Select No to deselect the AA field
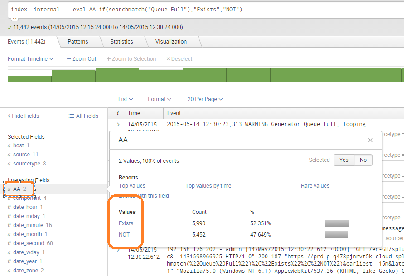The height and width of the screenshot is (276, 407). [x=363, y=160]
